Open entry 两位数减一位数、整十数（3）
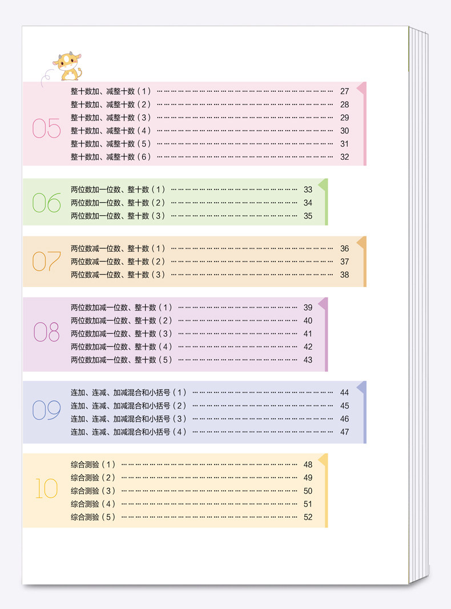Viewport: 451px width, 609px height. tap(118, 275)
